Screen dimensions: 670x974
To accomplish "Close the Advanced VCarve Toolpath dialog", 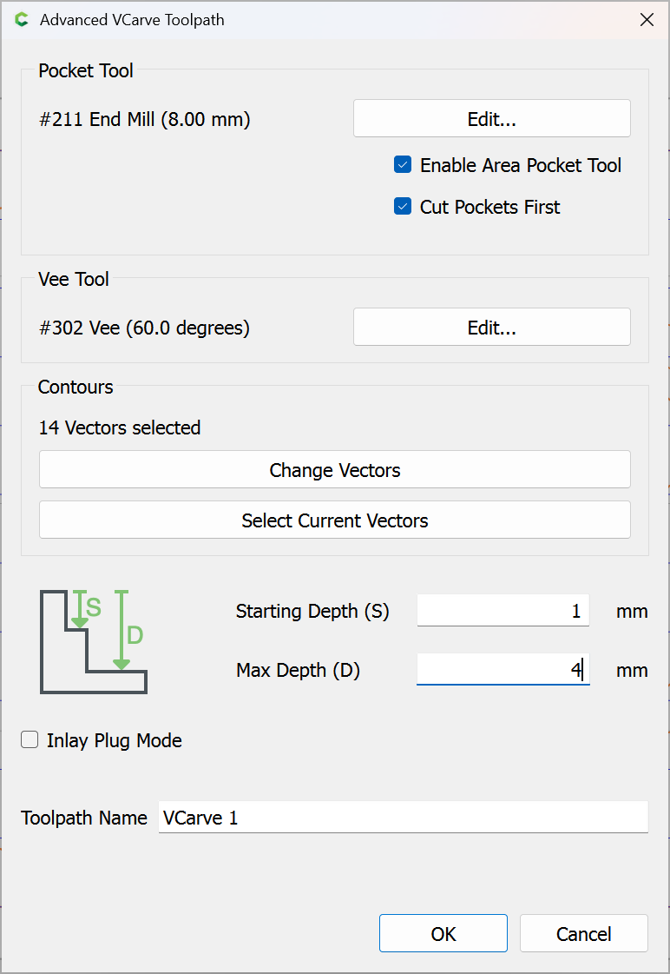I will click(x=647, y=20).
